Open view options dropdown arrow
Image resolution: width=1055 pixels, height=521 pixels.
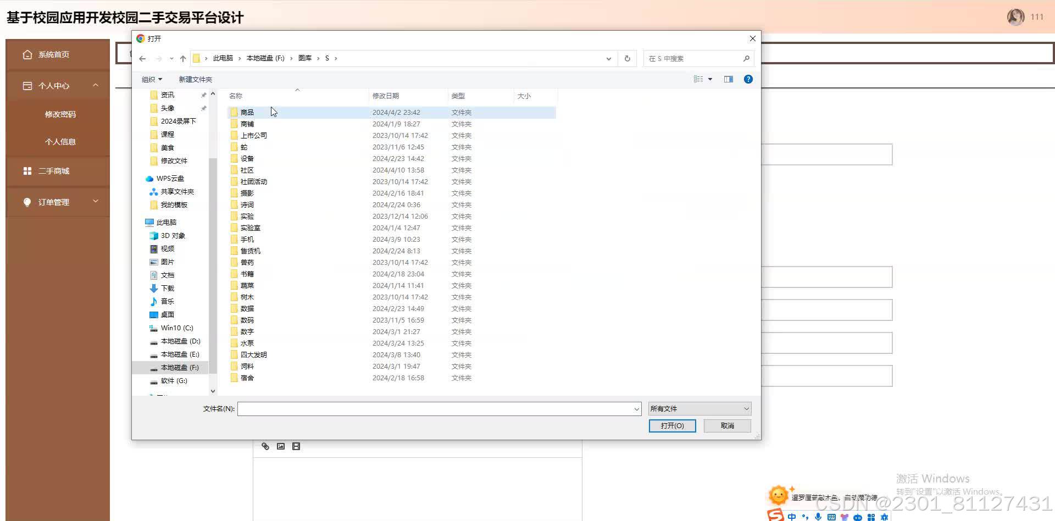[x=710, y=79]
